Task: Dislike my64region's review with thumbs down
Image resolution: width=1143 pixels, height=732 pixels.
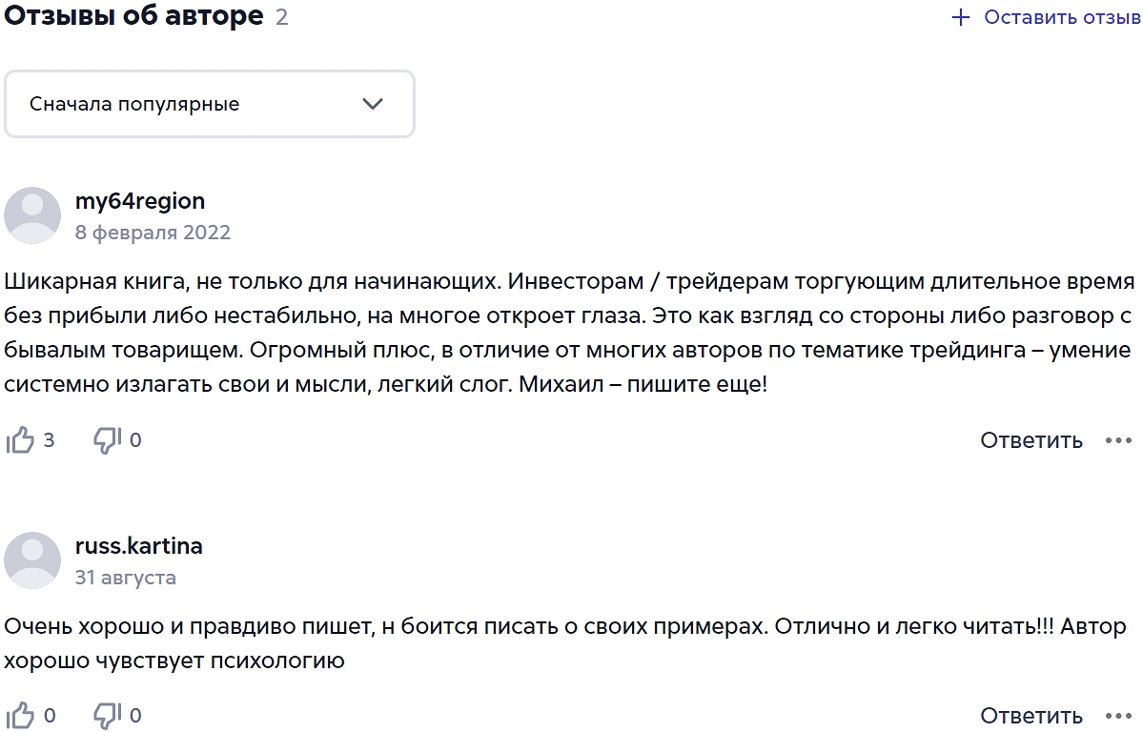Action: [x=105, y=439]
